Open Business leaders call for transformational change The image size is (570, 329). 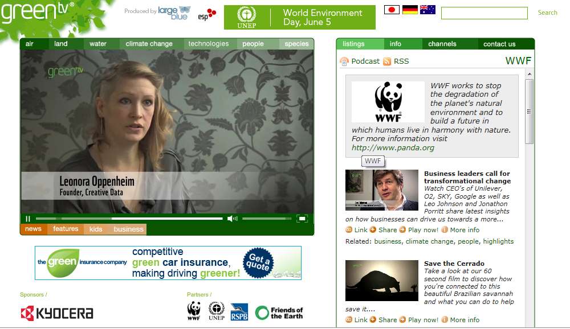[x=467, y=177]
